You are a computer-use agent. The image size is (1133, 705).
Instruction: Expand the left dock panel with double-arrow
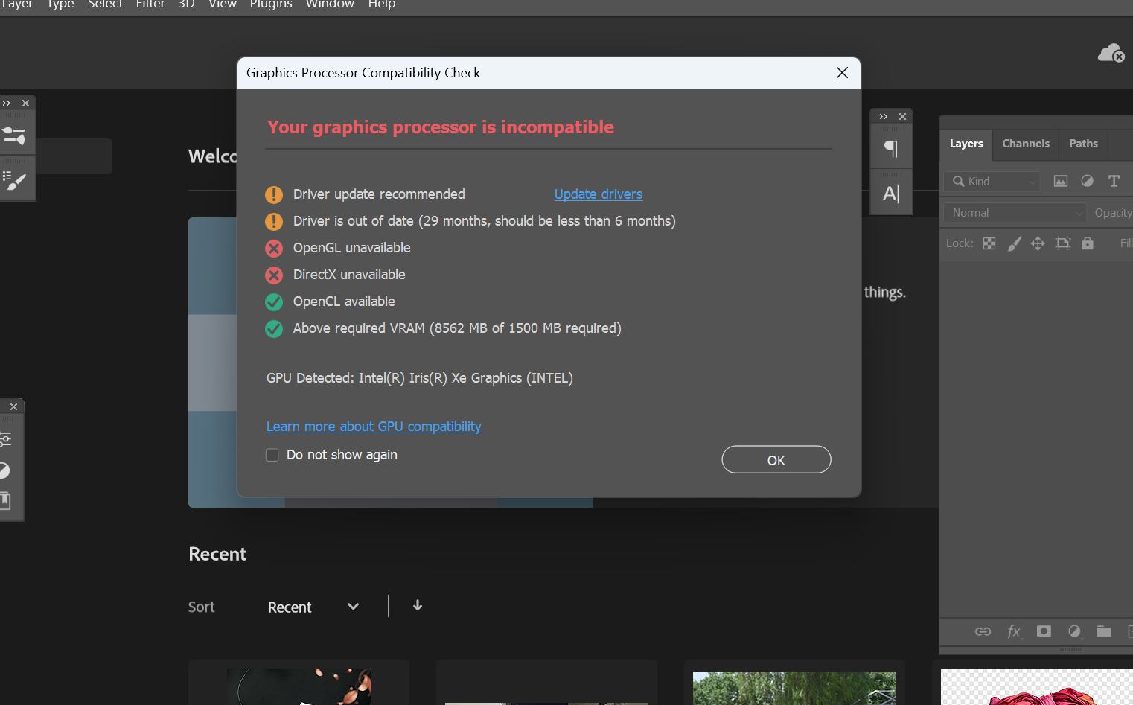(x=7, y=103)
